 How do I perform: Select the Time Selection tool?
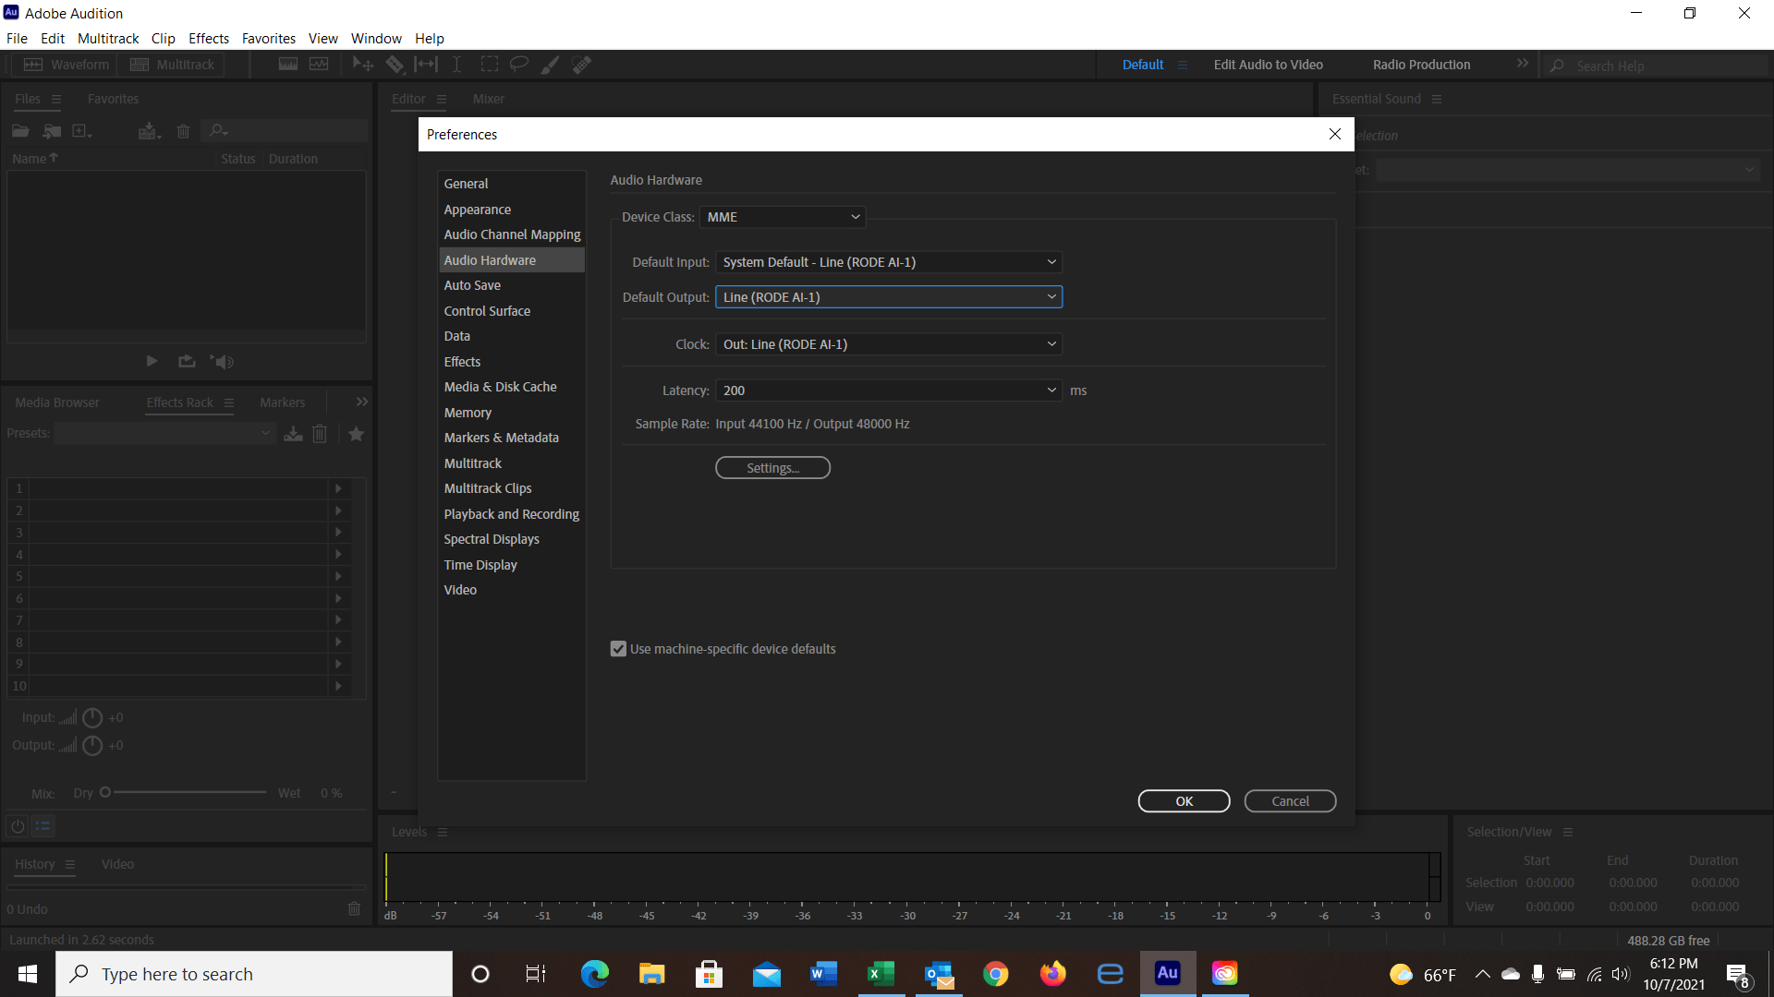coord(456,64)
